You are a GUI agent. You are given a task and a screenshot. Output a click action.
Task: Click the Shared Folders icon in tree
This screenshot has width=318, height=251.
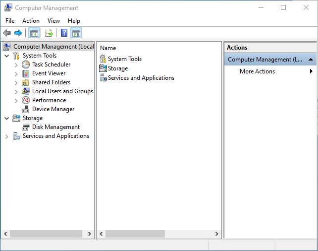[25, 83]
